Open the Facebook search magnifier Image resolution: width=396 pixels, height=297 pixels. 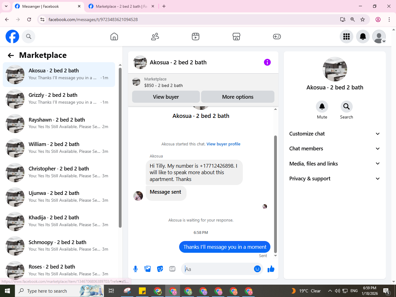tap(28, 37)
